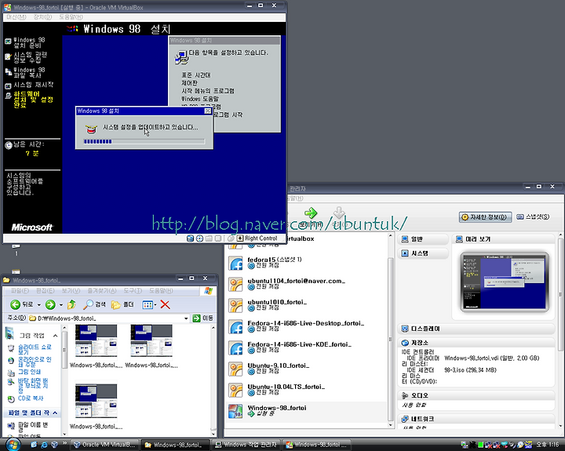Switch to Oracle VM VirtualBox taskbar button
Screen dimensions: 565x451
coord(104,445)
